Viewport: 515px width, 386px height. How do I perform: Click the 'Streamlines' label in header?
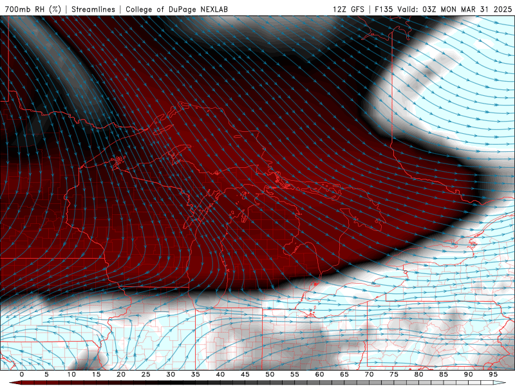tap(93, 9)
